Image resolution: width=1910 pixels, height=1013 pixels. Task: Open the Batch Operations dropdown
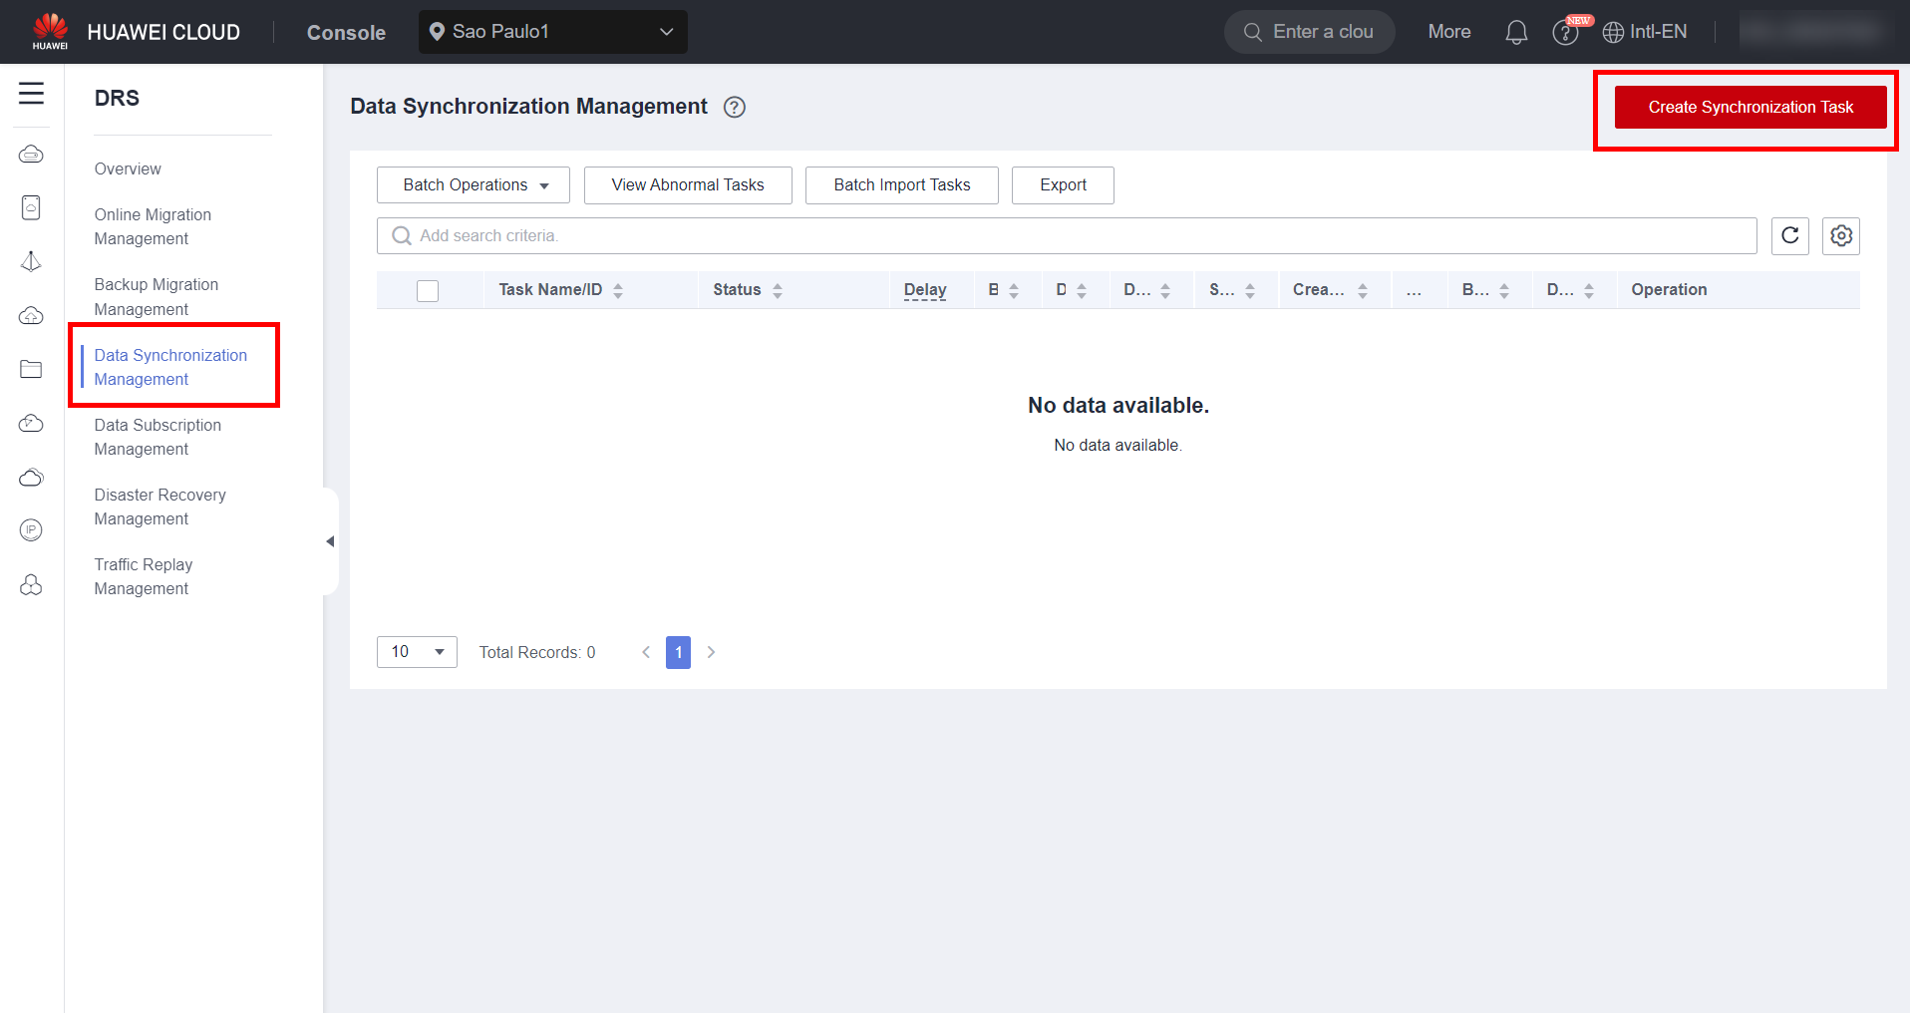click(474, 185)
